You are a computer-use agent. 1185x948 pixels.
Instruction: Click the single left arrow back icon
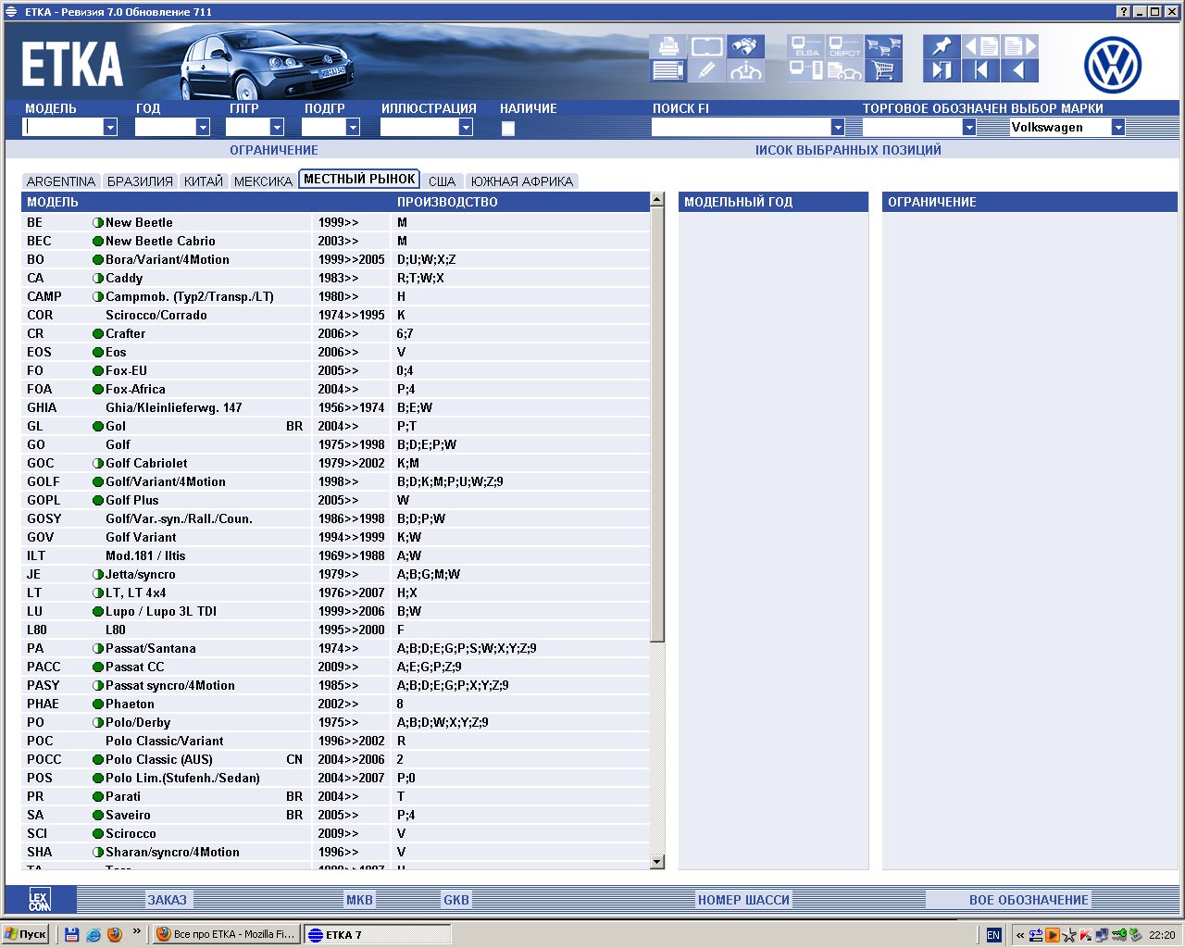[1019, 70]
